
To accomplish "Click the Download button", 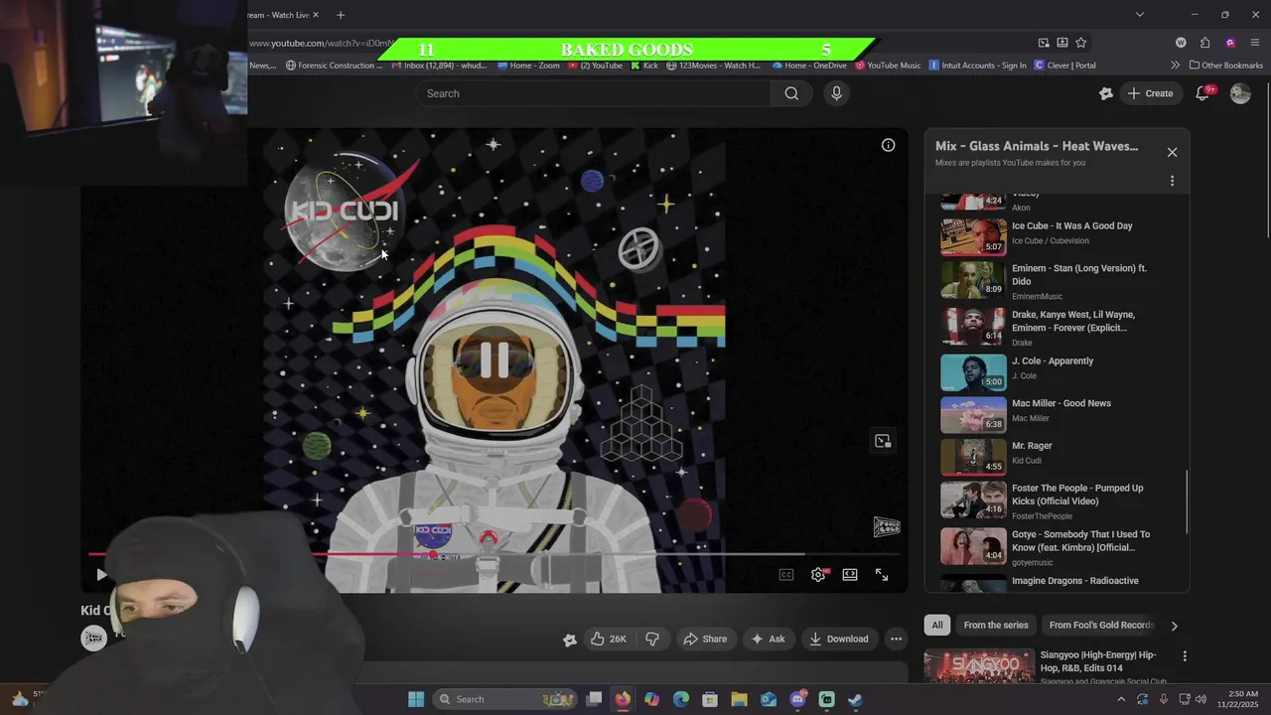I will tap(838, 639).
